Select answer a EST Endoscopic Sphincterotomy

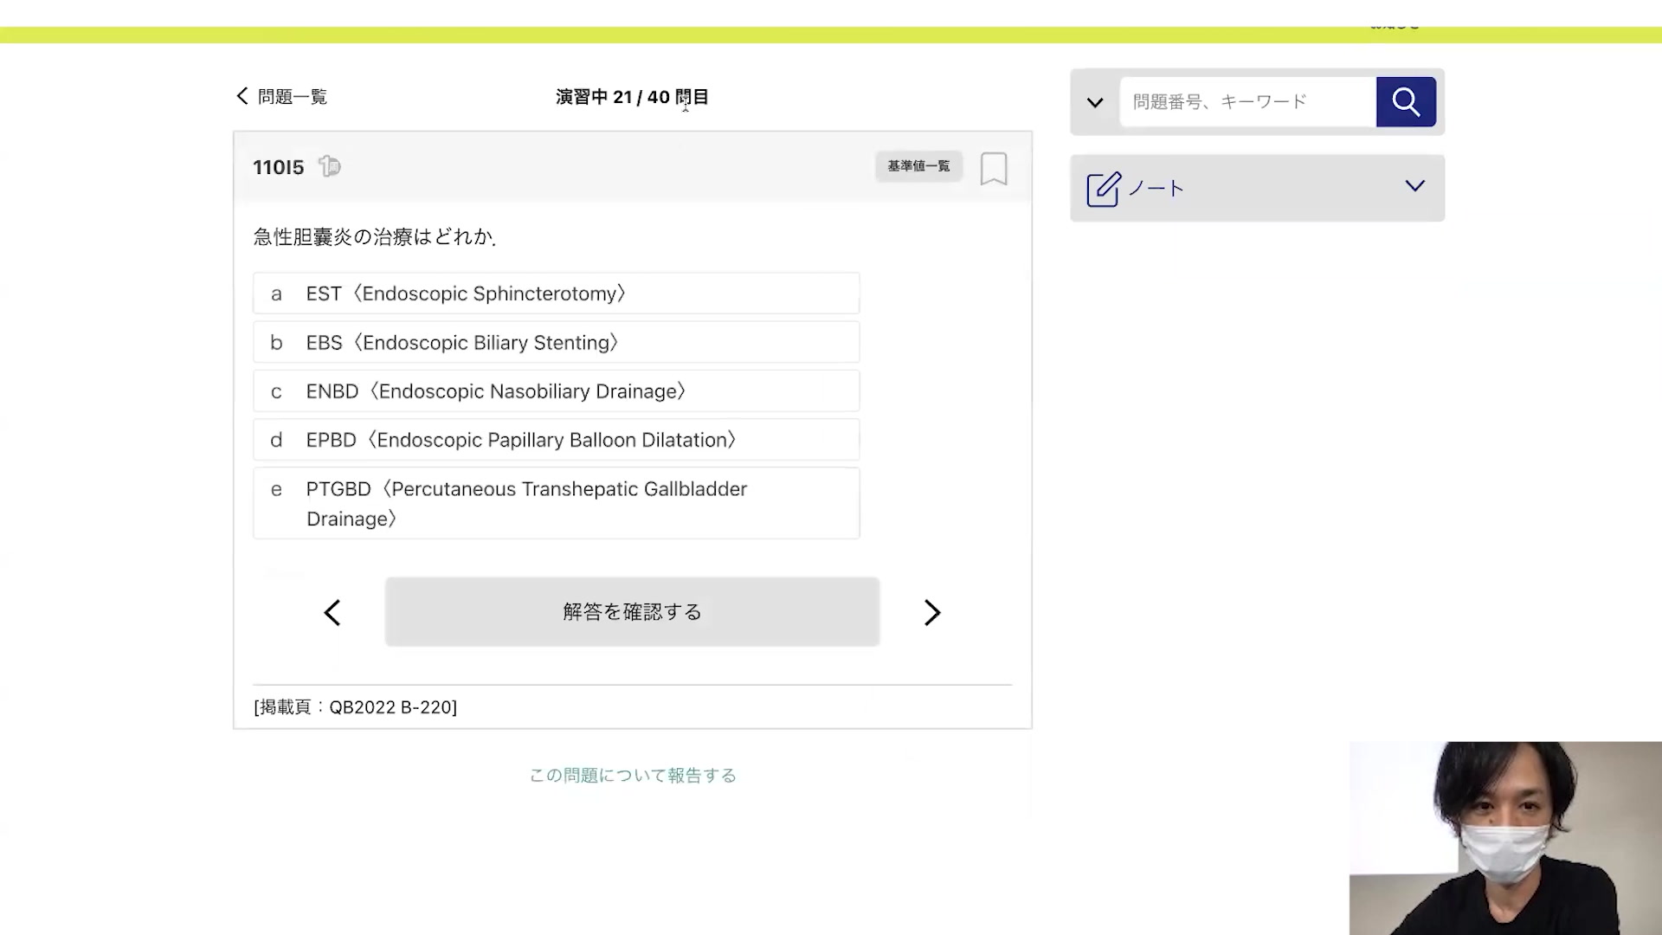click(556, 293)
